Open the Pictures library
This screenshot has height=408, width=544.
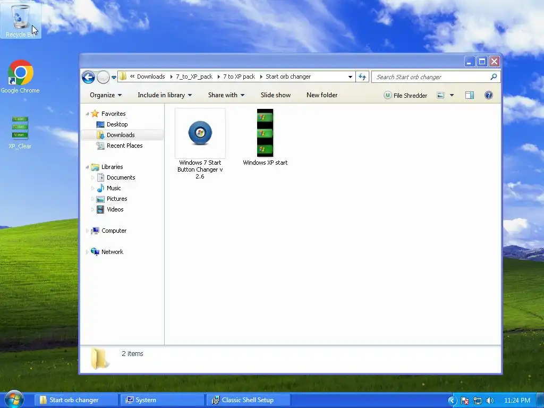pyautogui.click(x=117, y=199)
